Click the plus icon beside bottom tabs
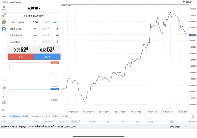This screenshot has width=197, height=138. 4,116
